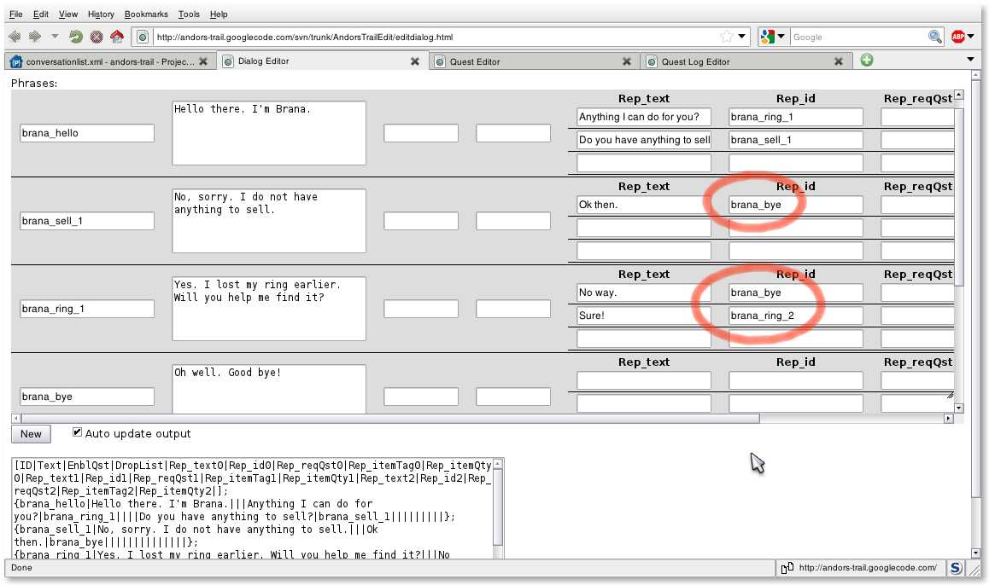Click the Forward navigation arrow
Viewport: 989px width, 585px height.
(x=35, y=37)
